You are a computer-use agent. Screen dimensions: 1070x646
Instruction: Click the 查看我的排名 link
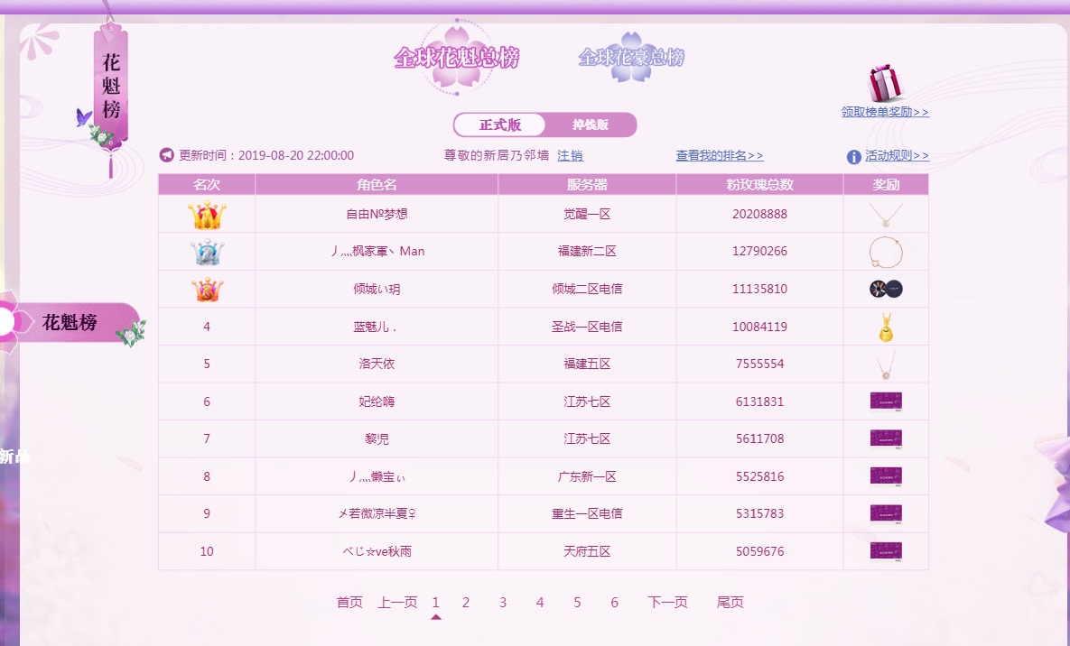(719, 156)
